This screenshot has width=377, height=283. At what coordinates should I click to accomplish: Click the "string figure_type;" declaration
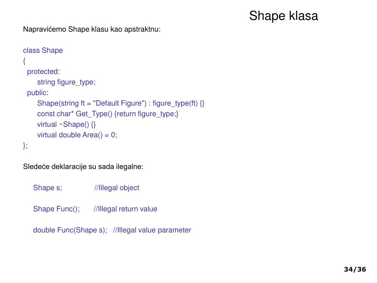tap(66, 82)
